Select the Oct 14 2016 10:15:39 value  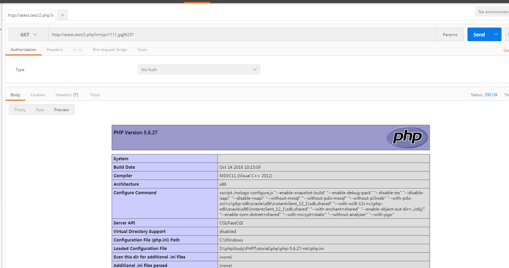(240, 167)
